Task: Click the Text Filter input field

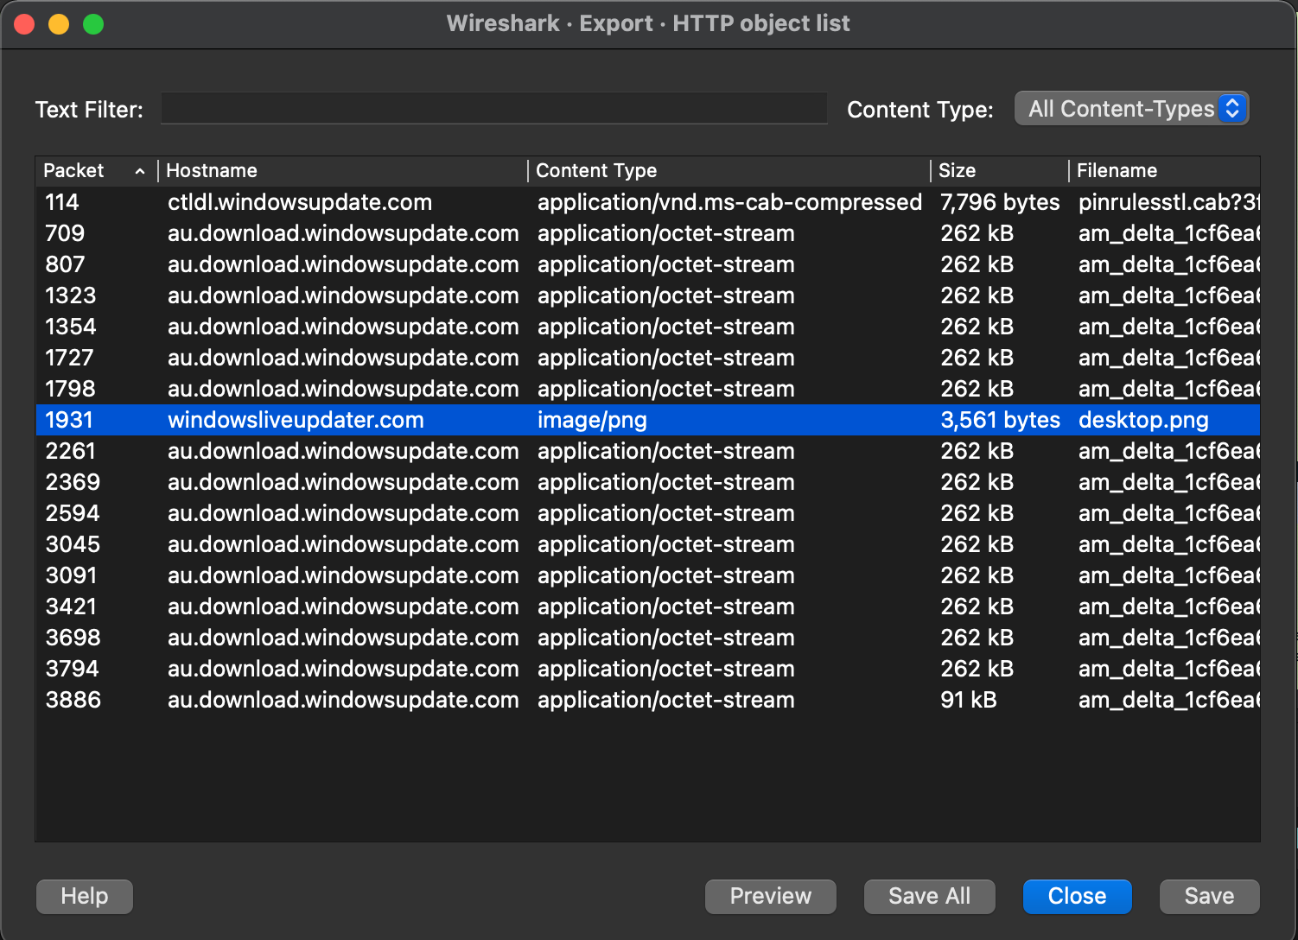Action: pyautogui.click(x=494, y=109)
